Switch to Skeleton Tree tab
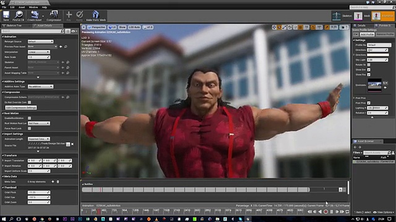This screenshot has width=396, height=222. coord(14,26)
